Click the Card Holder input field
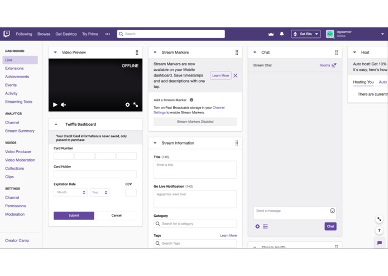Image resolution: width=388 pixels, height=276 pixels. [95, 174]
